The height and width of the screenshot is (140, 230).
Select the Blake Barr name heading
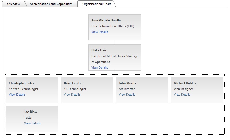(x=99, y=50)
